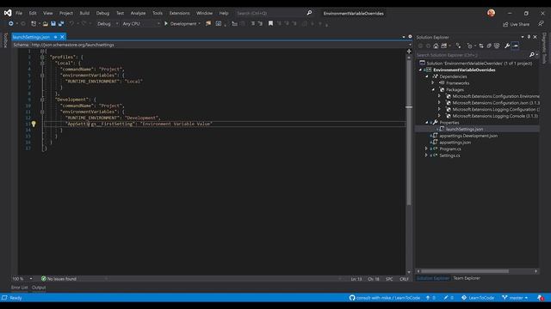This screenshot has height=309, width=551.
Task: Select appsettings.Development.json file
Action: click(x=468, y=136)
